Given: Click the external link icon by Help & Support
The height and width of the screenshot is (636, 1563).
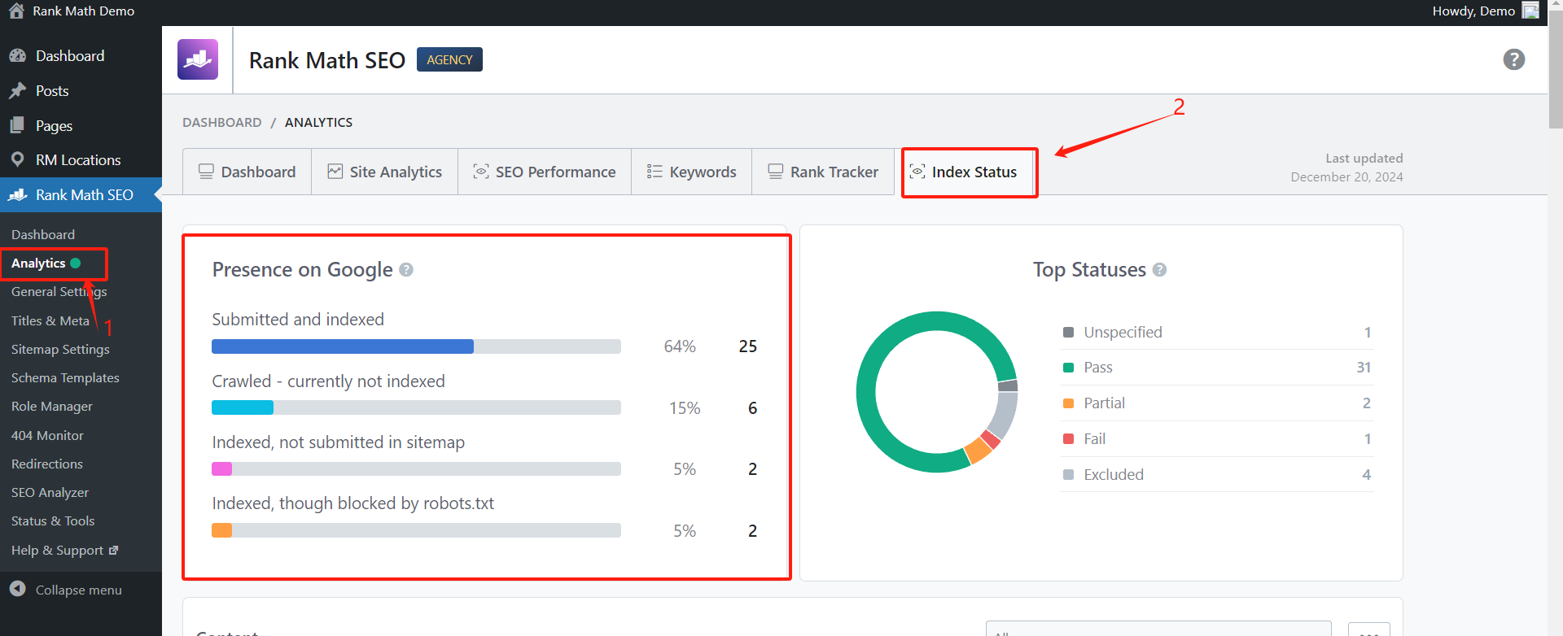Looking at the screenshot, I should [113, 551].
